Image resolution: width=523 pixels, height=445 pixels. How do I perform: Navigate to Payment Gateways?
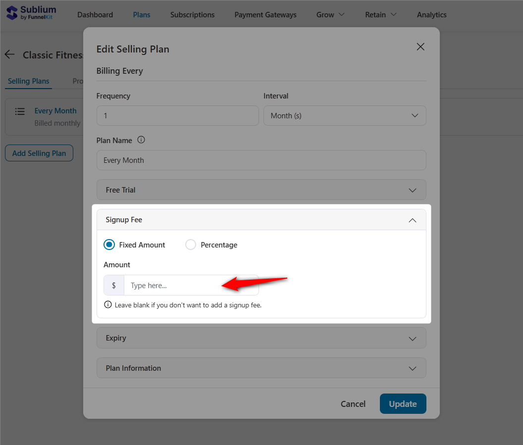coord(265,15)
